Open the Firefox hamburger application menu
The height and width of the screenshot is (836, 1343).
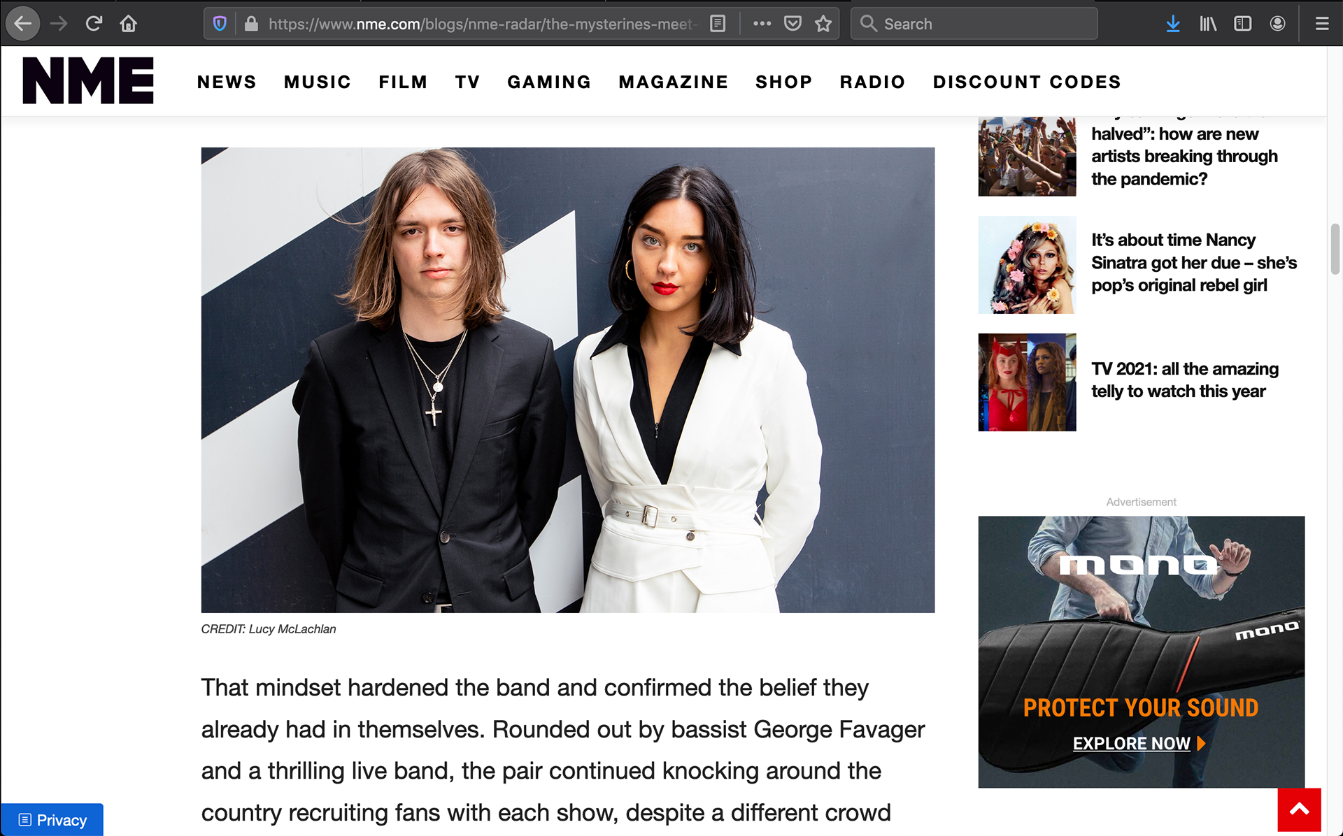click(1322, 24)
